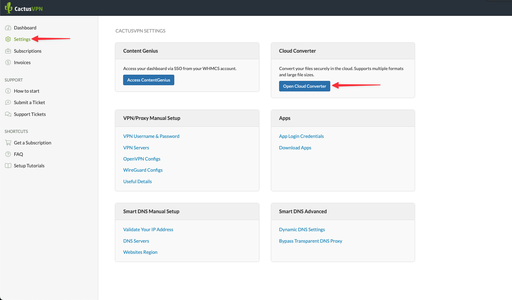The image size is (512, 300).
Task: Select the Validate Your IP Address link
Action: click(x=148, y=230)
